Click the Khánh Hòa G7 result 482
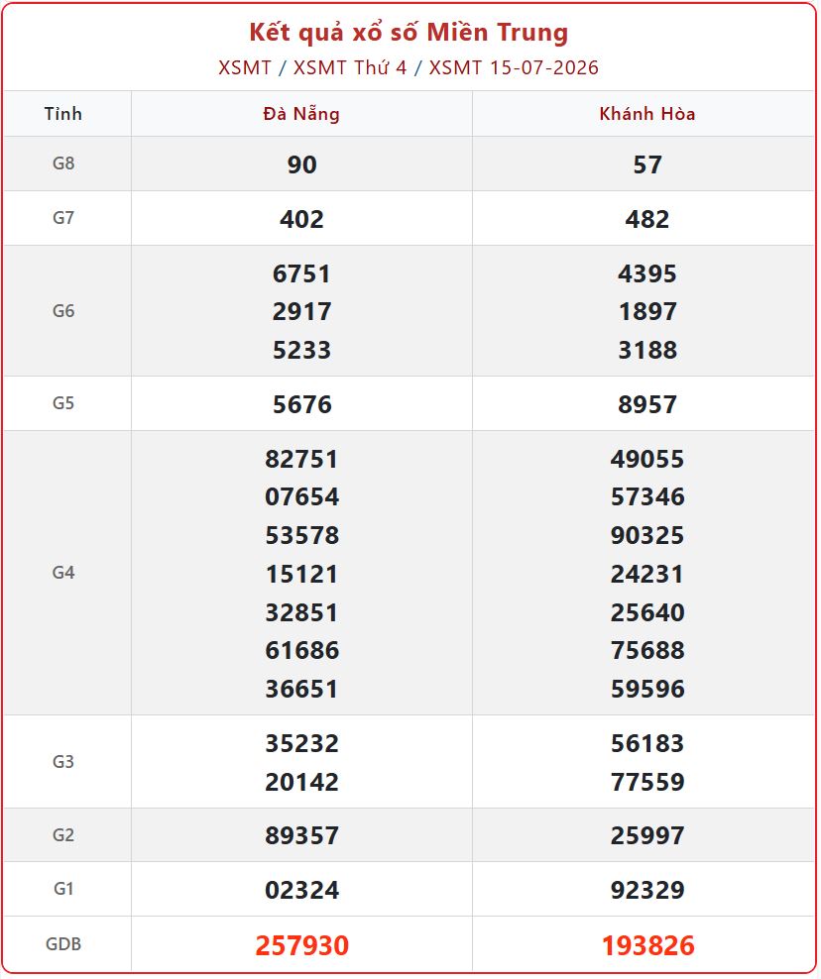This screenshot has height=979, width=821. [x=647, y=219]
